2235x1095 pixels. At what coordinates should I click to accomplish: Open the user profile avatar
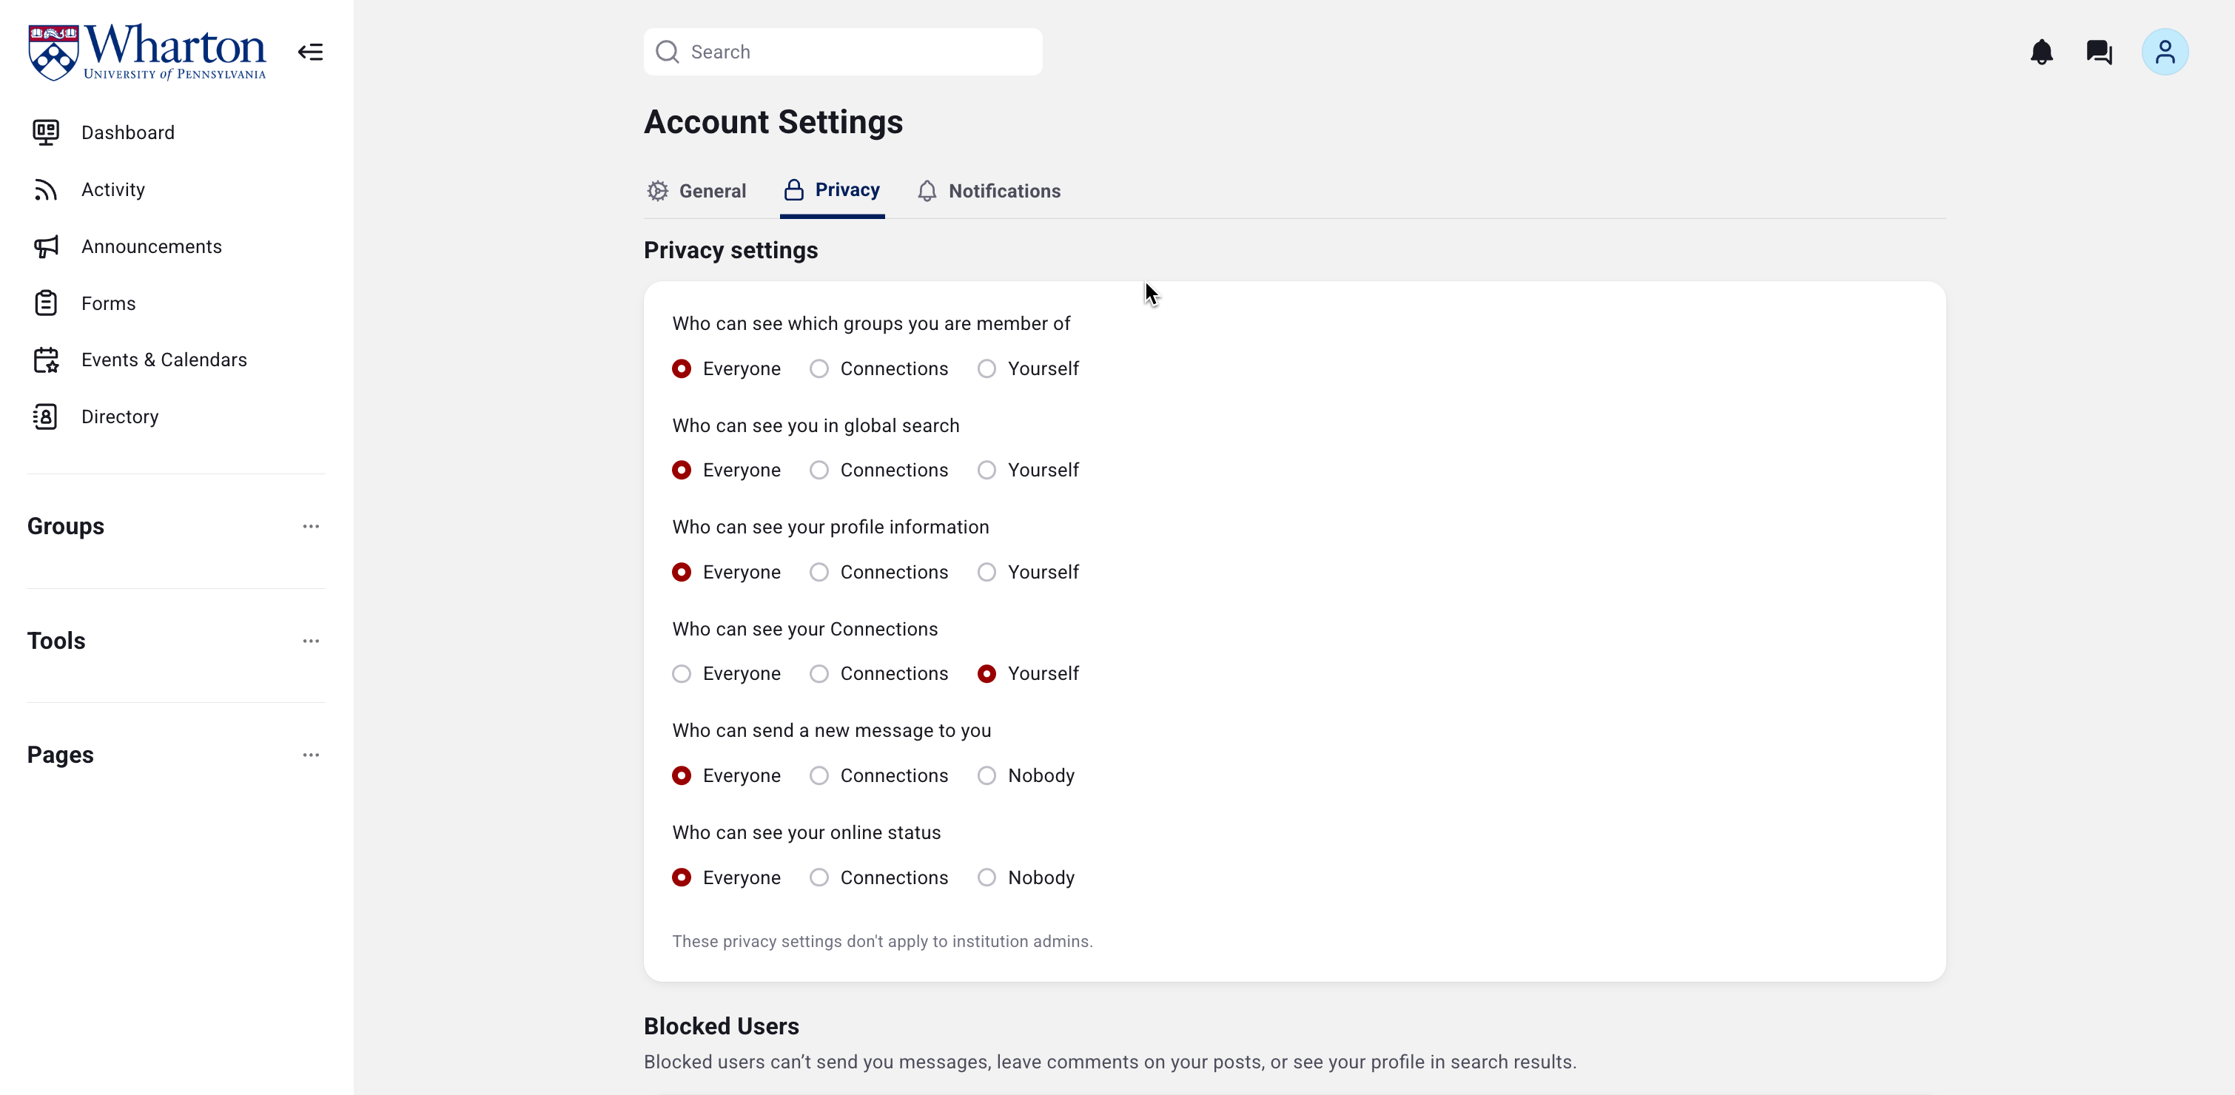pyautogui.click(x=2165, y=52)
